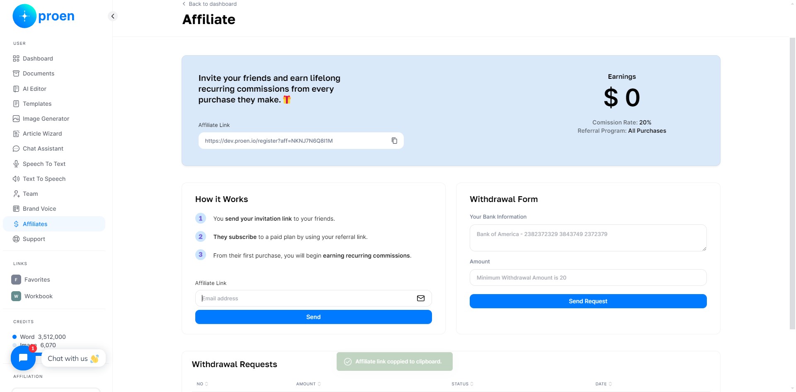Click the Speech To Text menu label
796x392 pixels.
point(44,164)
